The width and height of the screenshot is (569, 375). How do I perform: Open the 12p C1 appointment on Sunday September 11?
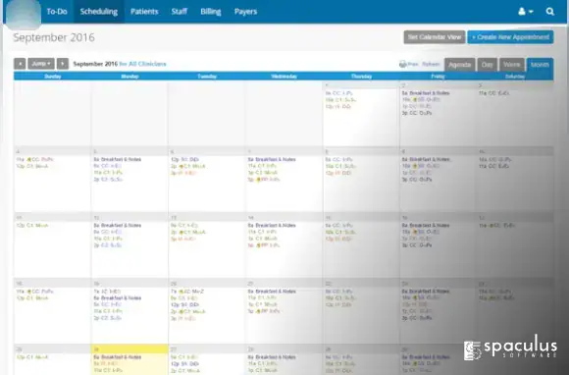click(x=32, y=226)
